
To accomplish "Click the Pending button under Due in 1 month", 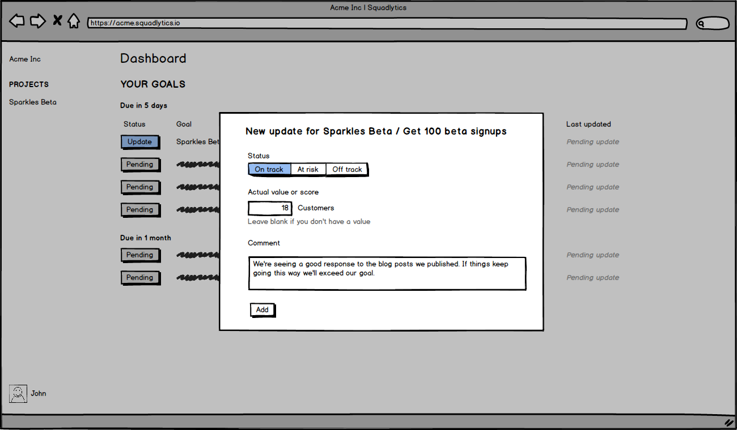I will tap(140, 255).
